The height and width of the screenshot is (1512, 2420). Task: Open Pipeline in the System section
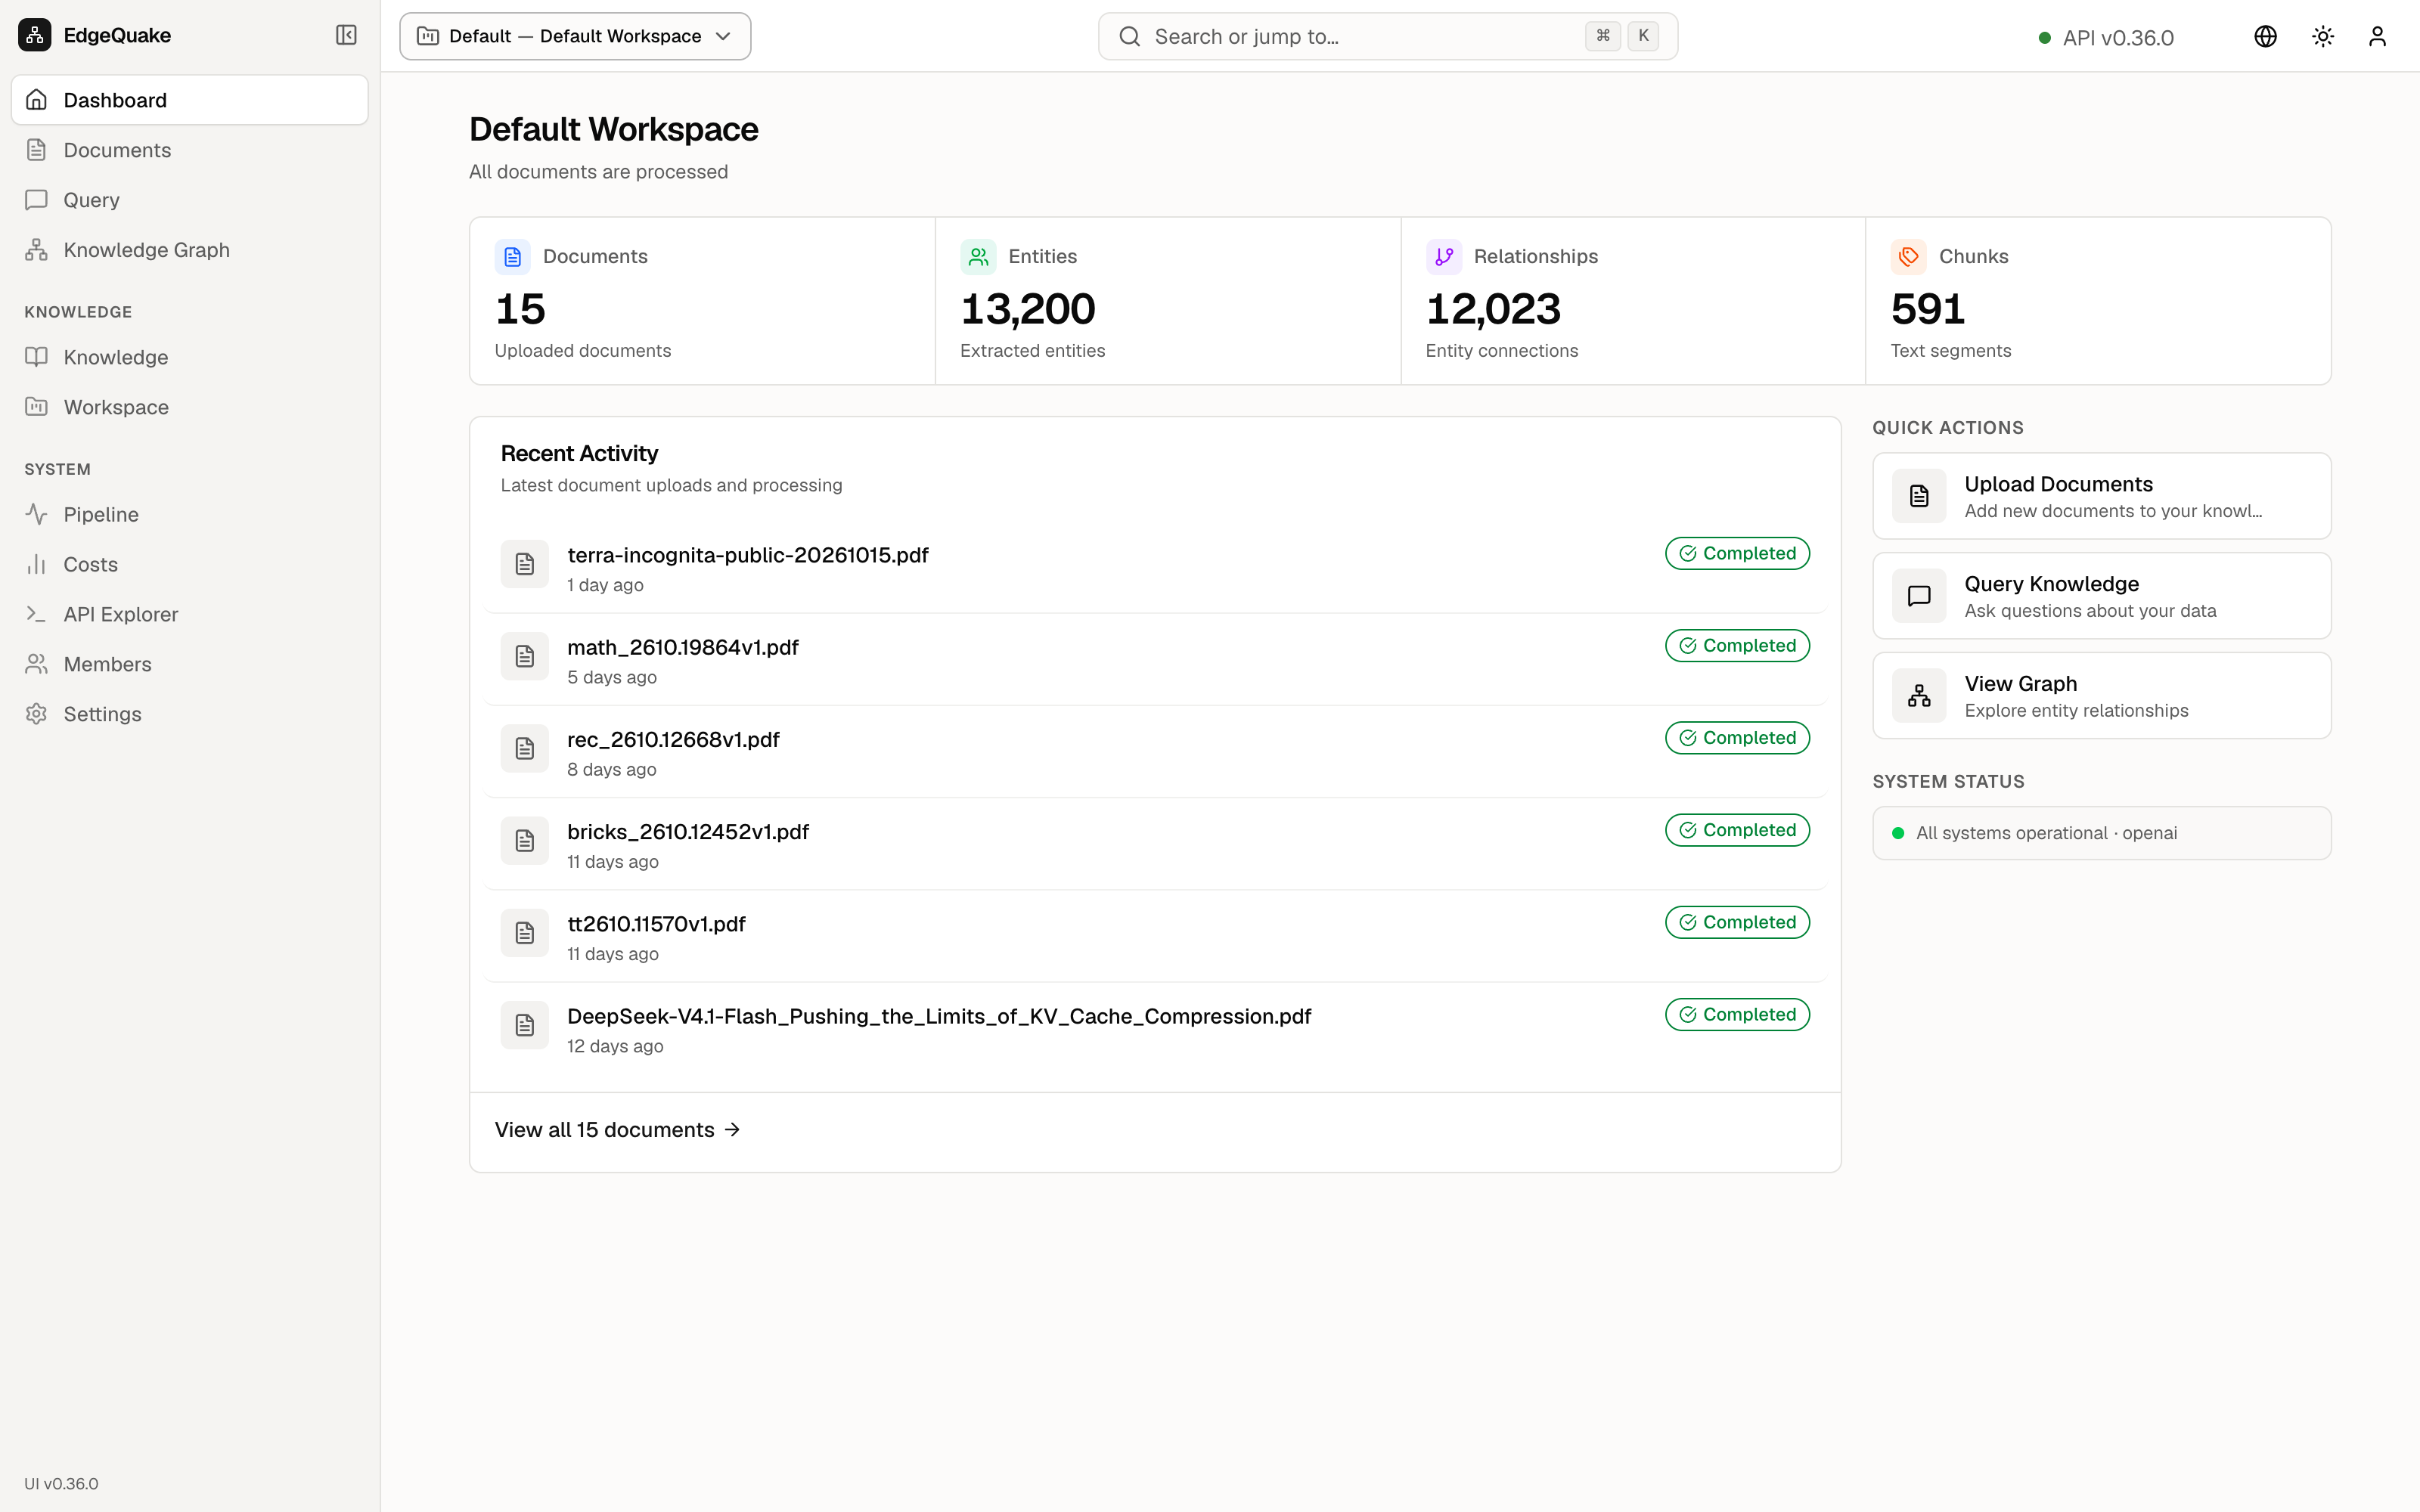(x=190, y=514)
